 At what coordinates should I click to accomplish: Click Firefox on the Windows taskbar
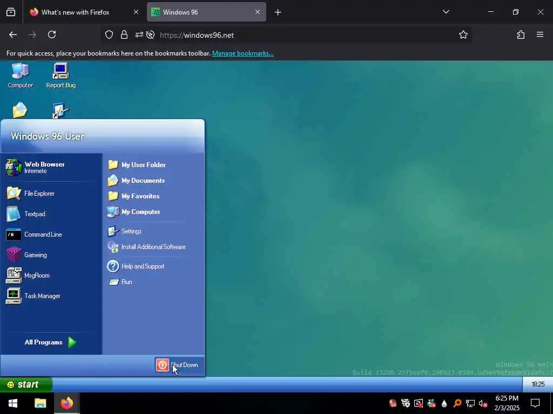coord(66,403)
